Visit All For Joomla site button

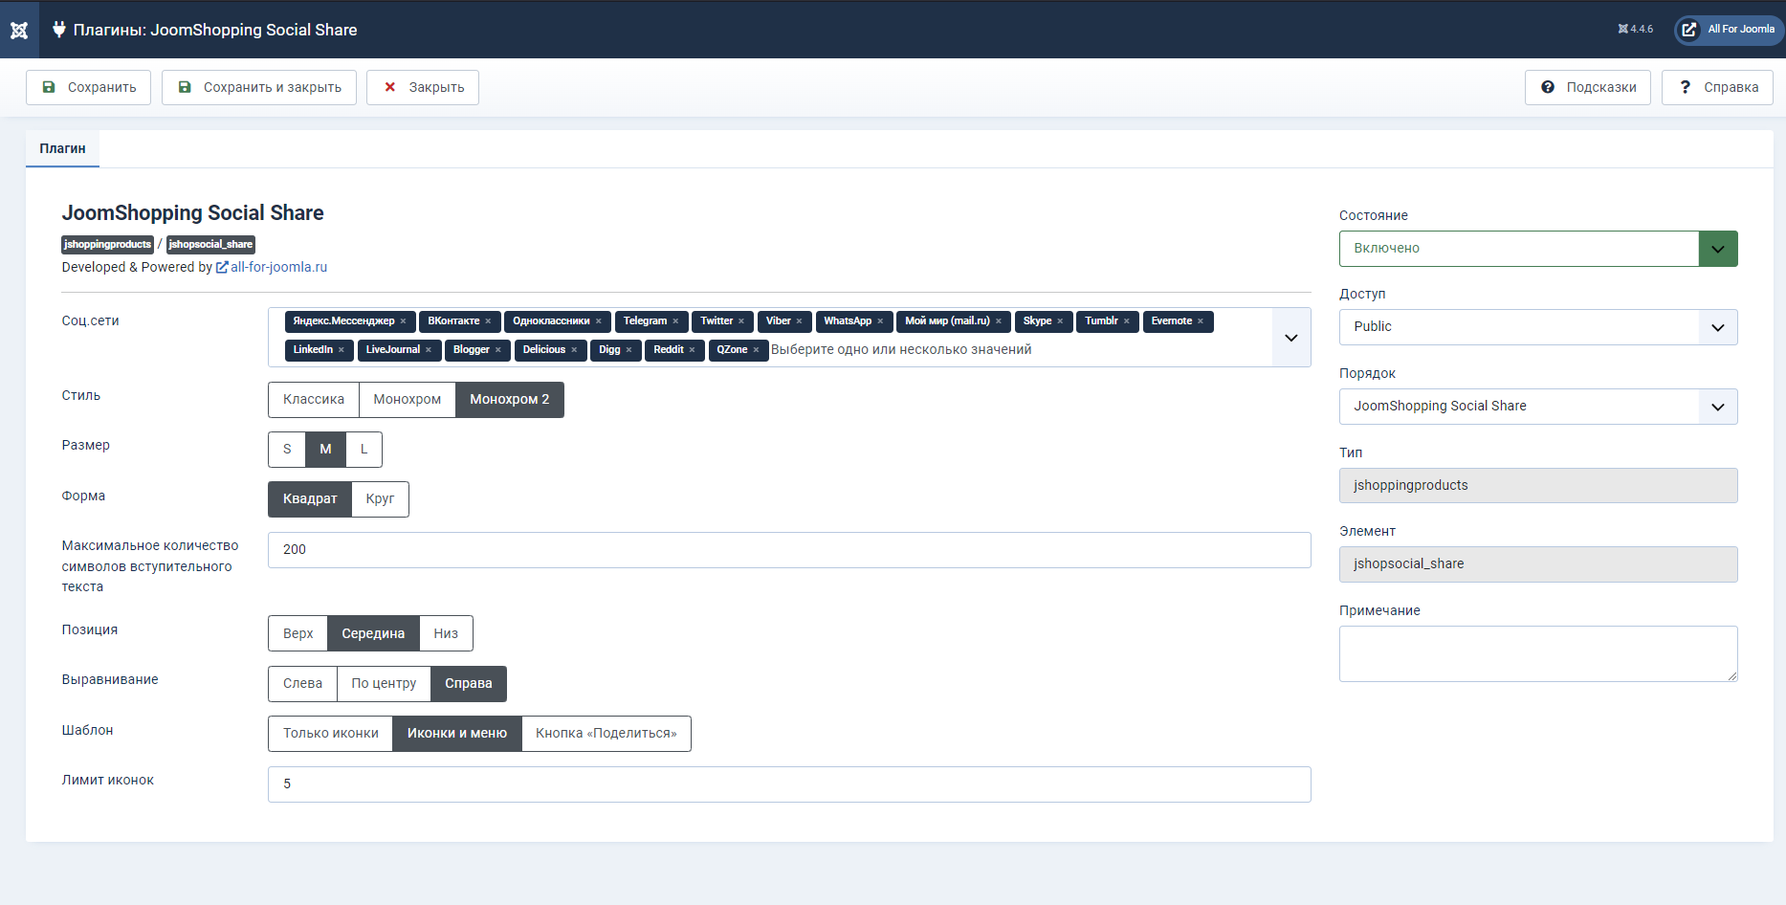click(x=1729, y=30)
